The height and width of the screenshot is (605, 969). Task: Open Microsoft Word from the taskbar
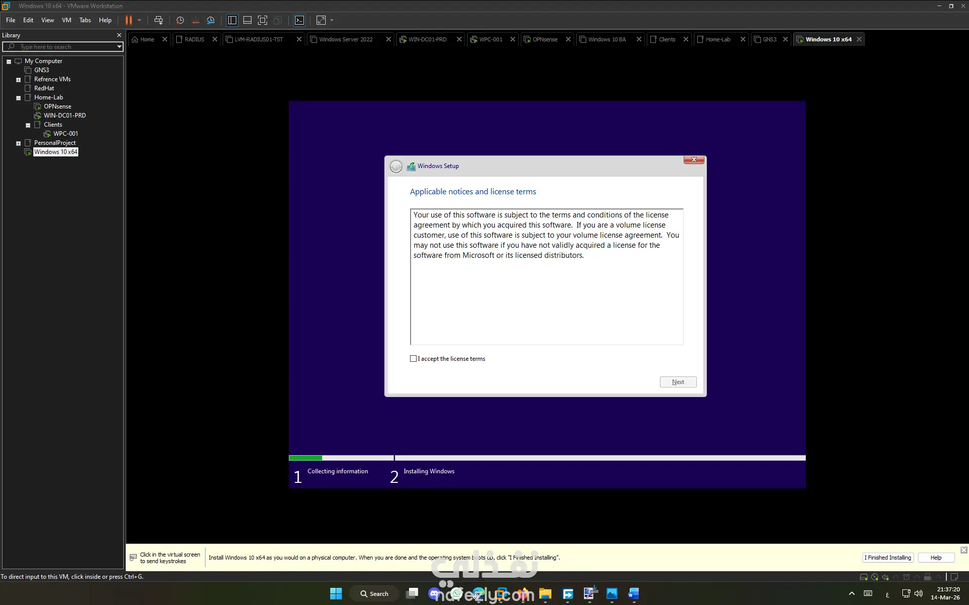pyautogui.click(x=634, y=594)
